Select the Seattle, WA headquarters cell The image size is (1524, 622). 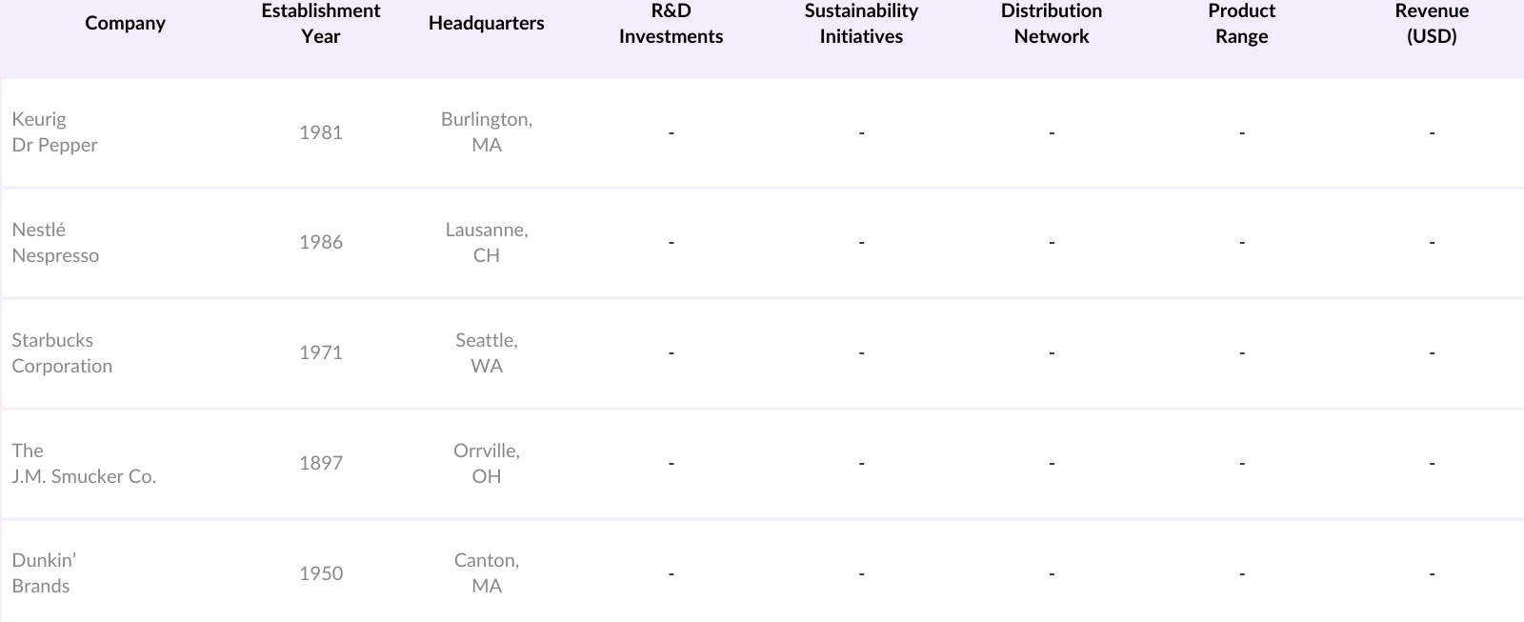click(486, 353)
